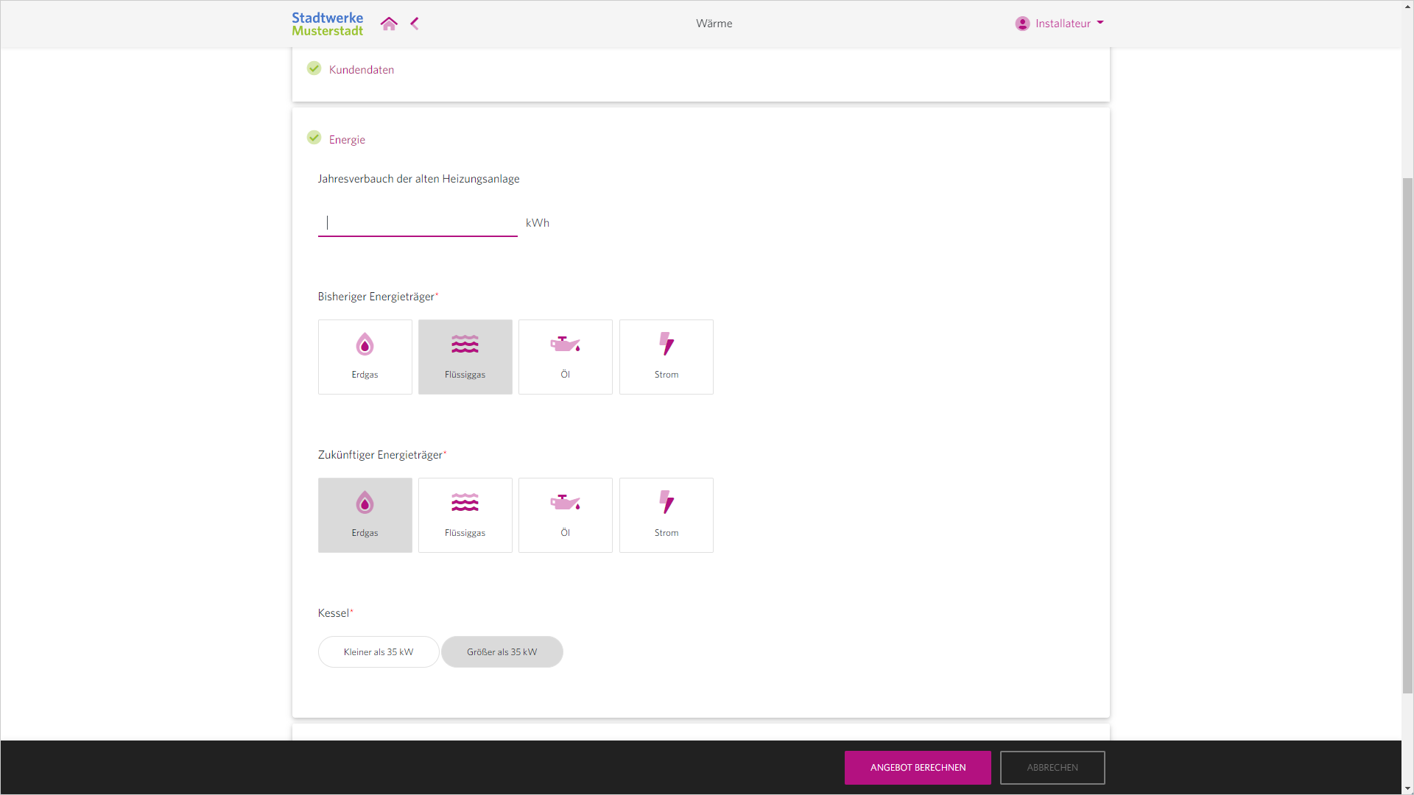Choose Flüssiggas under Zukünftiger Energieträger
Screen dimensions: 1414x795
coord(465,515)
